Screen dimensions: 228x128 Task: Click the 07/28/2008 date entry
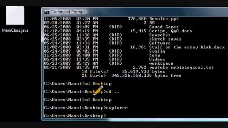pyautogui.click(x=57, y=23)
